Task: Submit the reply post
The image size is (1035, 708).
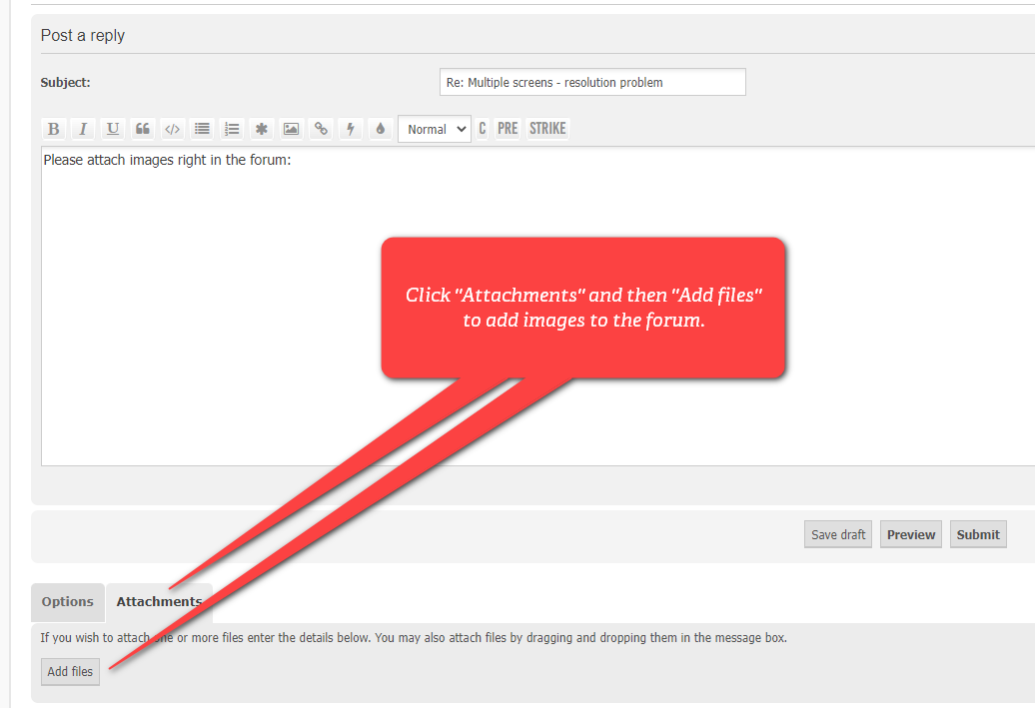Action: [x=977, y=534]
